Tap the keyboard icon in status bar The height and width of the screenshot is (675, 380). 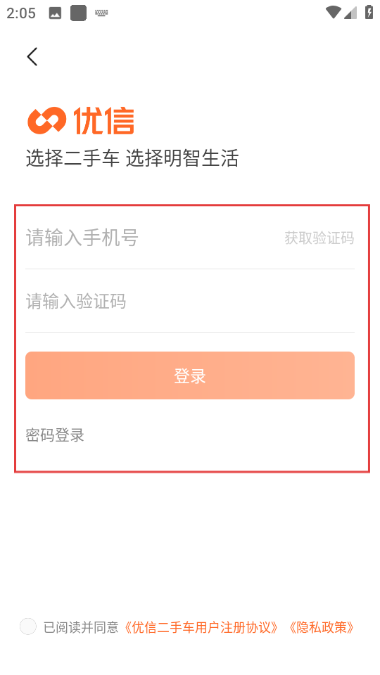click(101, 13)
